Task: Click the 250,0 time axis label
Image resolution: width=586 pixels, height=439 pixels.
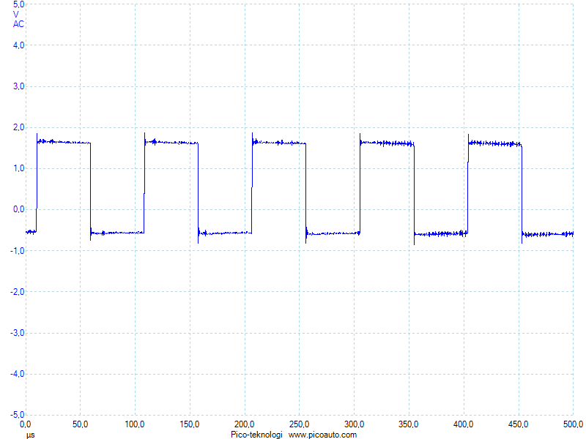Action: click(299, 424)
